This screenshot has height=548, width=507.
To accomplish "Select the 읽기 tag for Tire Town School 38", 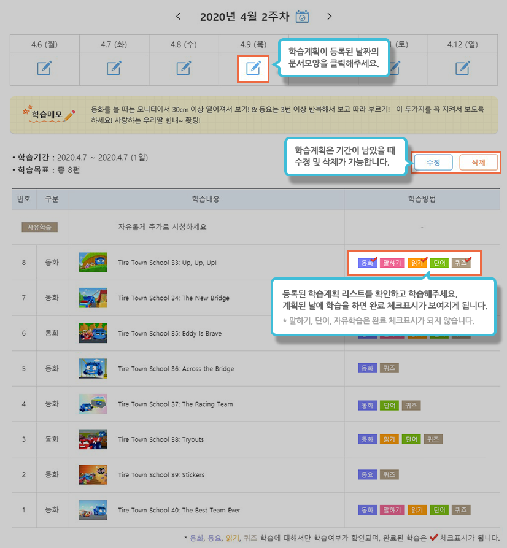I will [x=389, y=439].
